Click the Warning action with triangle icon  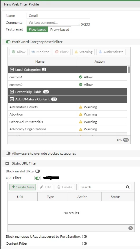pyautogui.click(x=83, y=52)
